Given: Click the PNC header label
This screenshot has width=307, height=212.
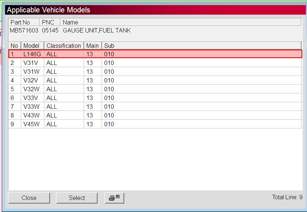Looking at the screenshot, I should click(48, 22).
